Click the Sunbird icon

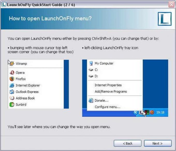pyautogui.click(x=12, y=104)
